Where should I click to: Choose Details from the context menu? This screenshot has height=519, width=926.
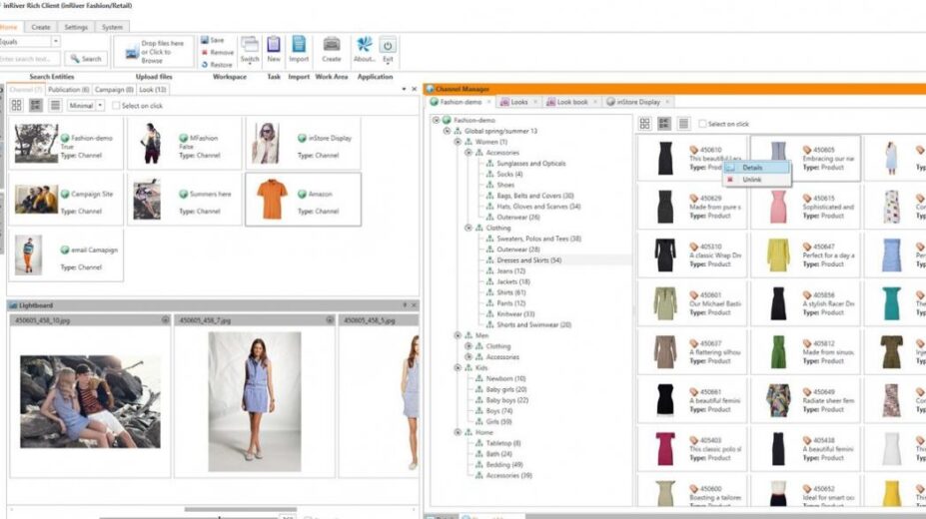tap(752, 167)
